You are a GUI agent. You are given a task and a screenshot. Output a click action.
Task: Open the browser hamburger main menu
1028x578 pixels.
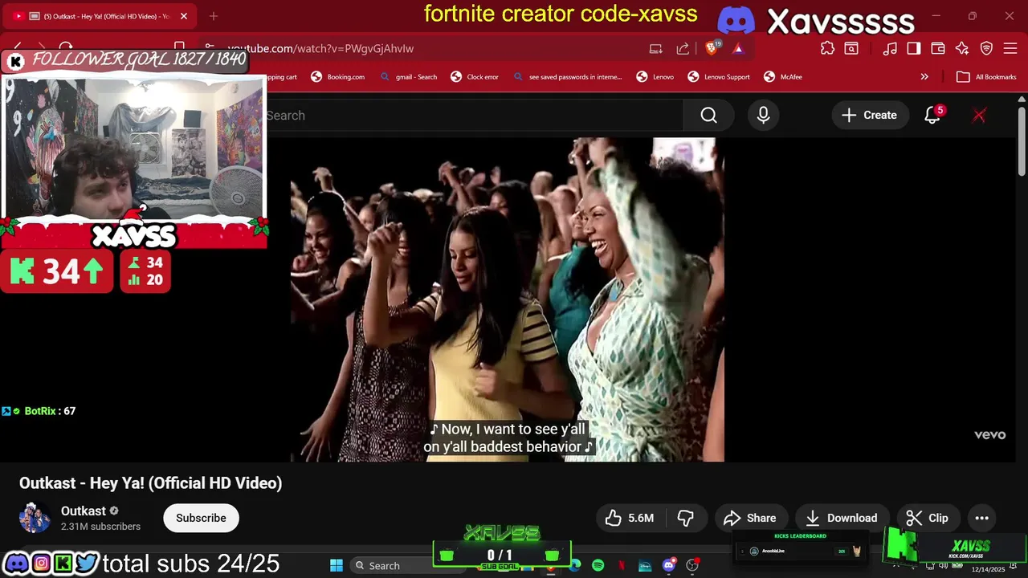(x=1011, y=48)
